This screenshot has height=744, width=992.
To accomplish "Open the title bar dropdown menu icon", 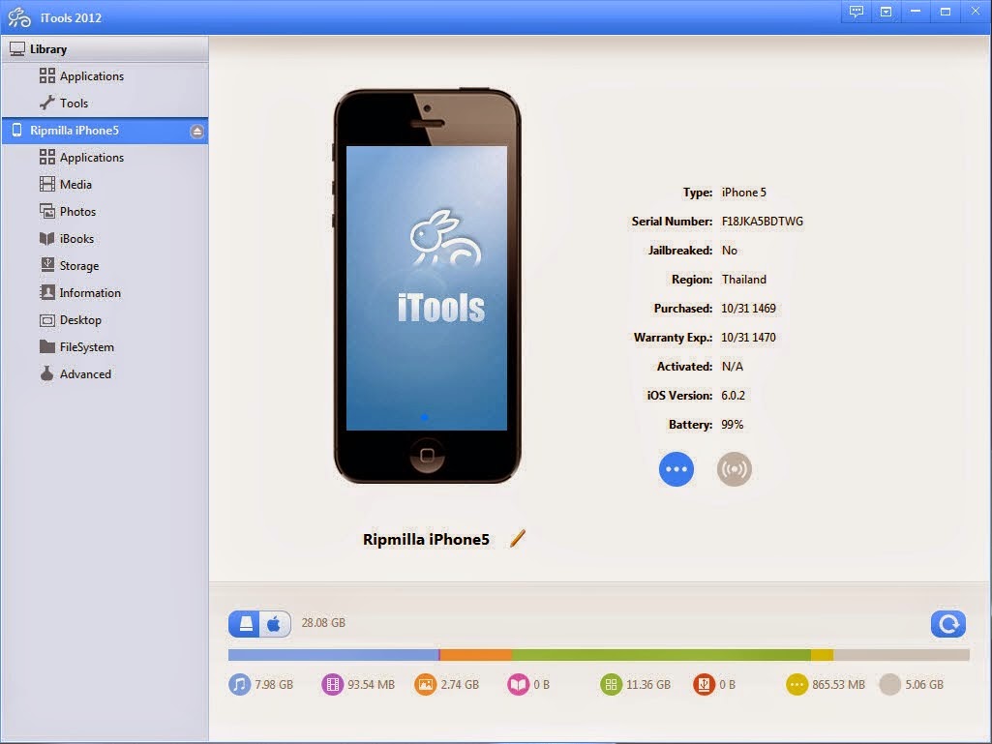I will pos(886,12).
